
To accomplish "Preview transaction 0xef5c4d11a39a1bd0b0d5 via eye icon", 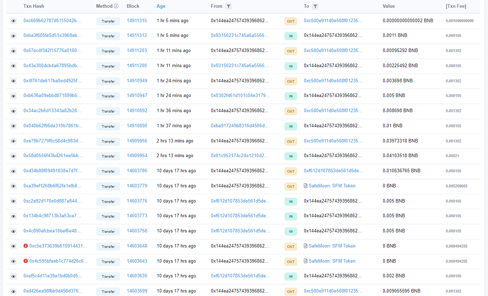I will coord(13,276).
